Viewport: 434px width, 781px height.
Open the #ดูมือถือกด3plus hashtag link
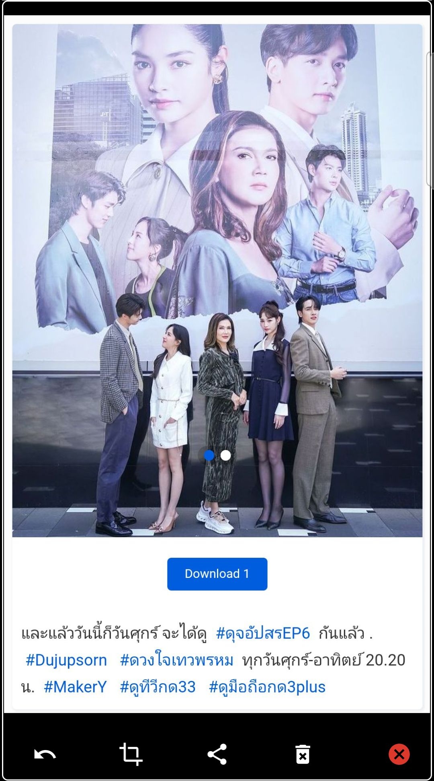coord(267,687)
